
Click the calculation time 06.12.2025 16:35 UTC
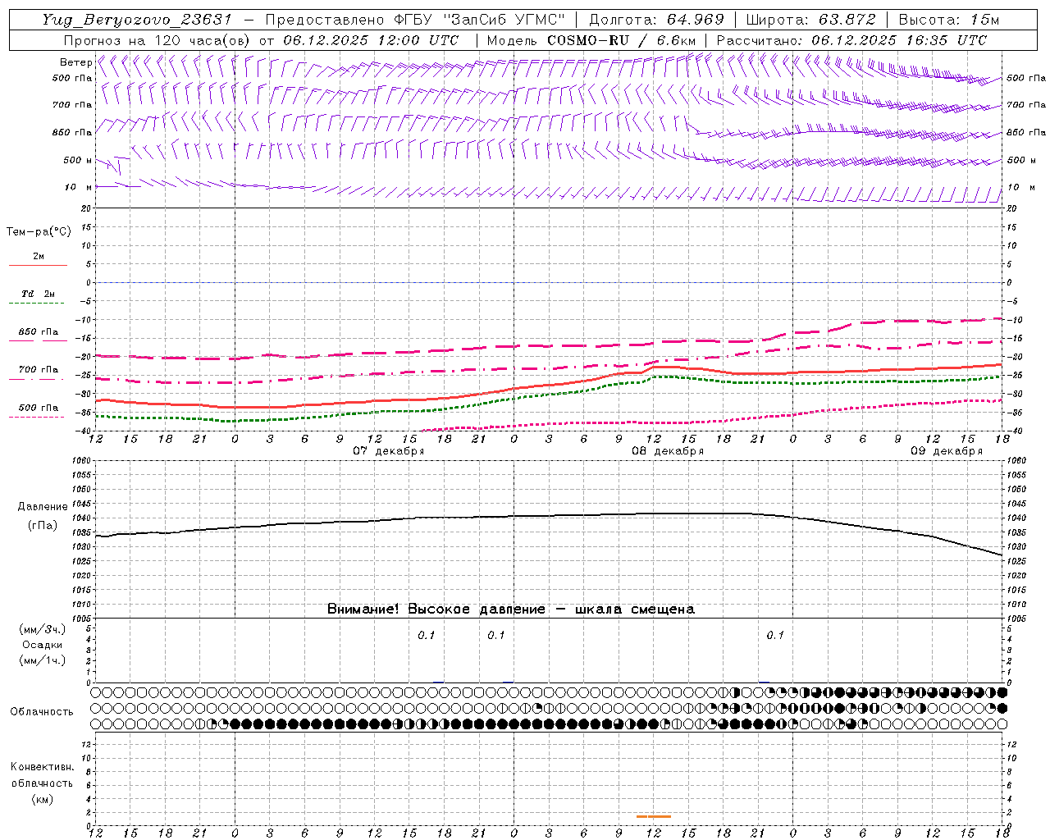[899, 40]
